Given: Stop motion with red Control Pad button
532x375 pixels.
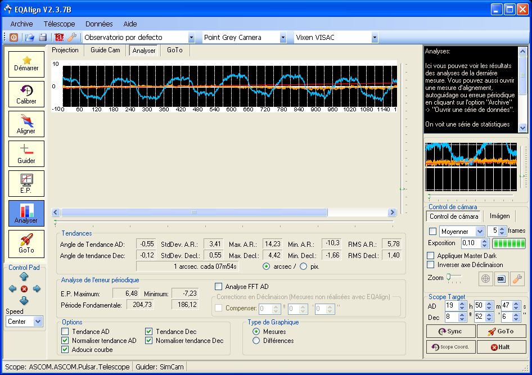Looking at the screenshot, I should coord(24,289).
